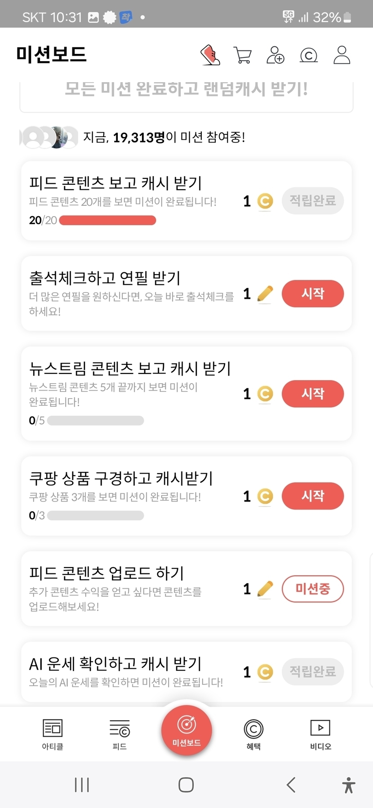Viewport: 373px width, 808px height.
Task: Start the 쿠팡 상품 구경하고 캐시받기 mission
Action: click(313, 496)
